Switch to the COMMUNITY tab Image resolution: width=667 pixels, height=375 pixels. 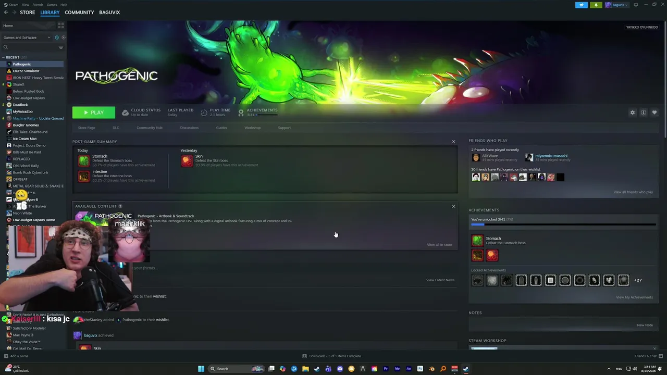click(x=79, y=12)
